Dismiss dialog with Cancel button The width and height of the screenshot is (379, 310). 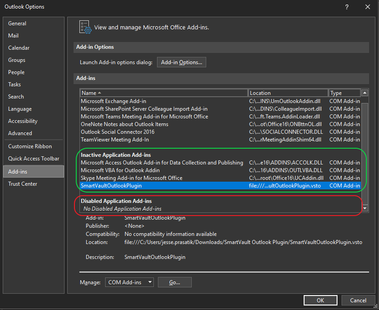point(358,301)
